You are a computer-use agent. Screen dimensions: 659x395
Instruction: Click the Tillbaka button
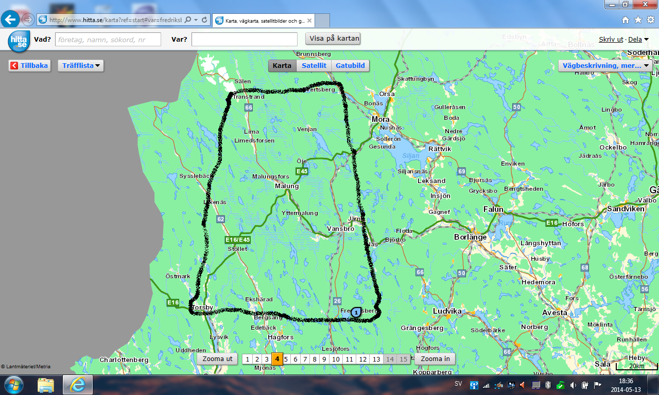click(x=30, y=65)
